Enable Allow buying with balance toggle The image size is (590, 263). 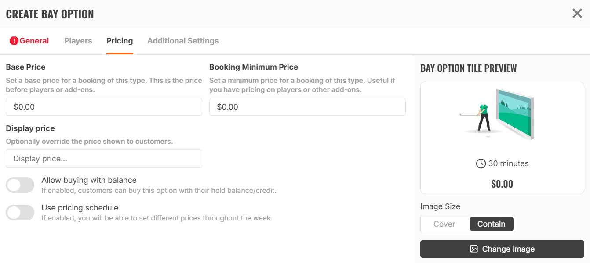click(x=20, y=185)
